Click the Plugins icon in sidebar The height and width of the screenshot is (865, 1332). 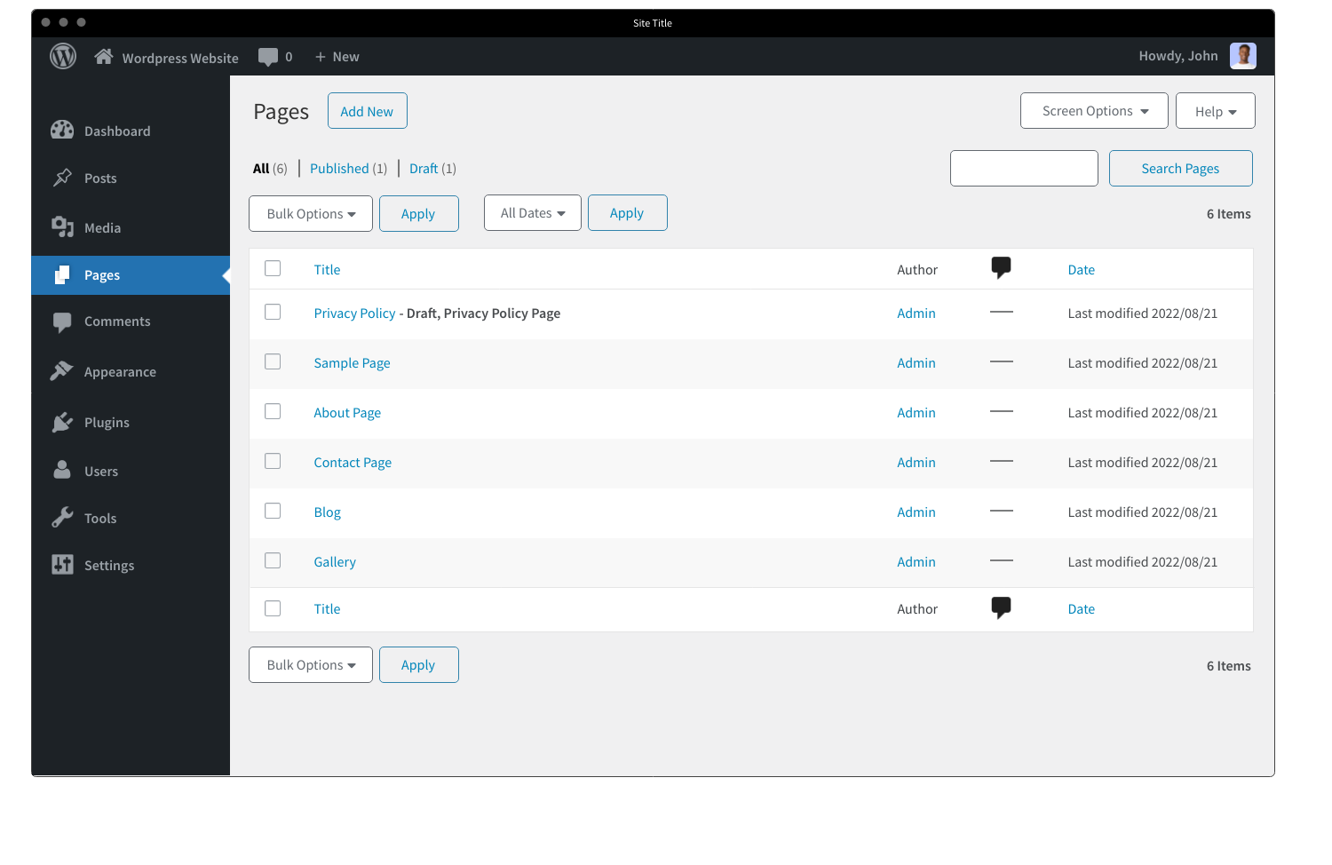61,422
